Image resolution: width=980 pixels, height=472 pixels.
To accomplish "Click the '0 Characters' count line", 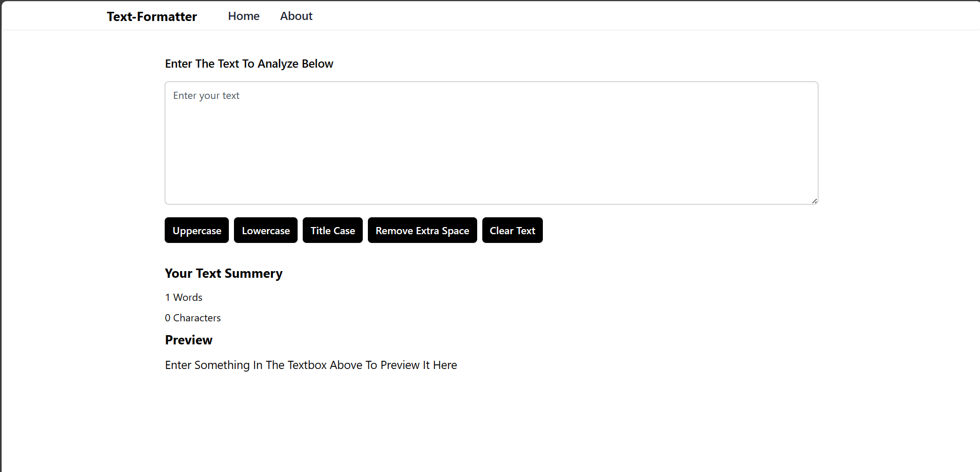I will [193, 318].
